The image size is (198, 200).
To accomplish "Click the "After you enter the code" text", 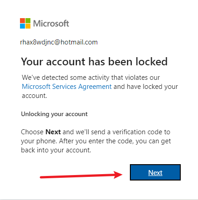I will point(96,141).
